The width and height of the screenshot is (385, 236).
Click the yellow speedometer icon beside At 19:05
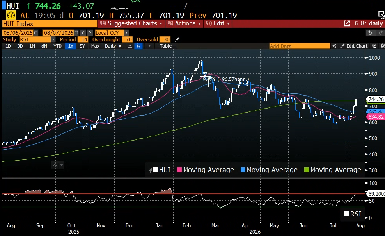11,15
